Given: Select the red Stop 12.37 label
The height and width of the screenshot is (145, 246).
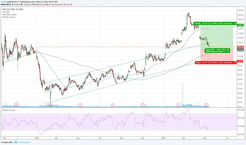Looking at the screenshot, I should [x=216, y=62].
